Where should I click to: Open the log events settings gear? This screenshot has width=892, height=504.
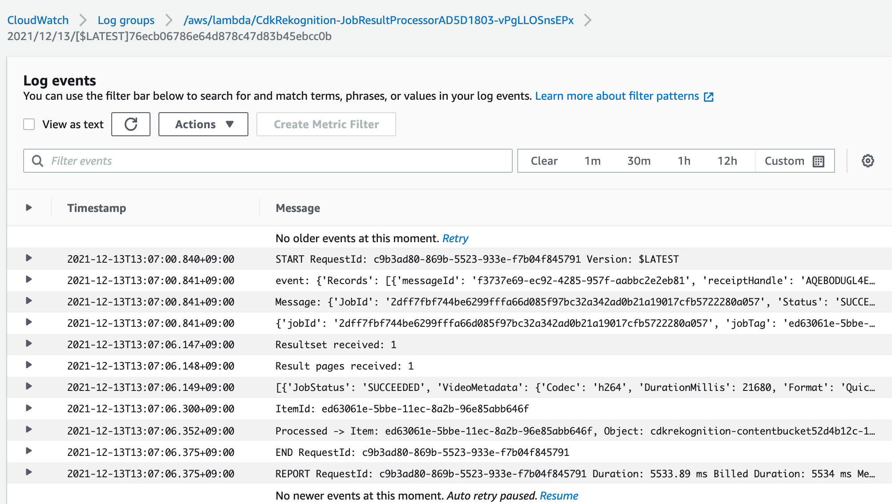click(x=868, y=161)
